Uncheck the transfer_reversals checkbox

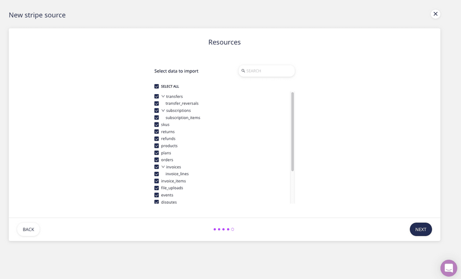click(157, 103)
